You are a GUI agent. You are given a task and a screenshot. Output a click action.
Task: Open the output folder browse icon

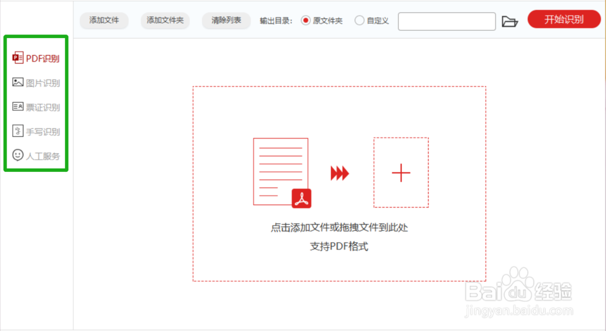[x=510, y=21]
